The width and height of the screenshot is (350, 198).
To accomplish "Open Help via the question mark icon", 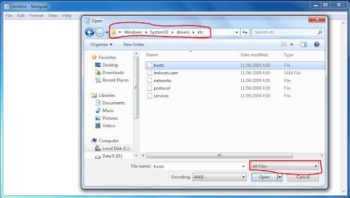I will tap(317, 44).
